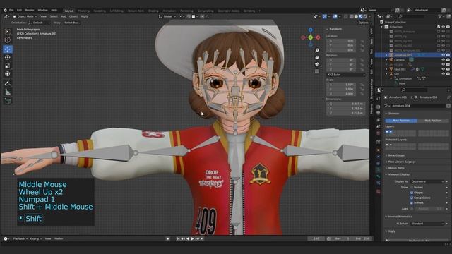Hide Camera with its eye icon
Screen dimensions: 452x254
click(444, 60)
